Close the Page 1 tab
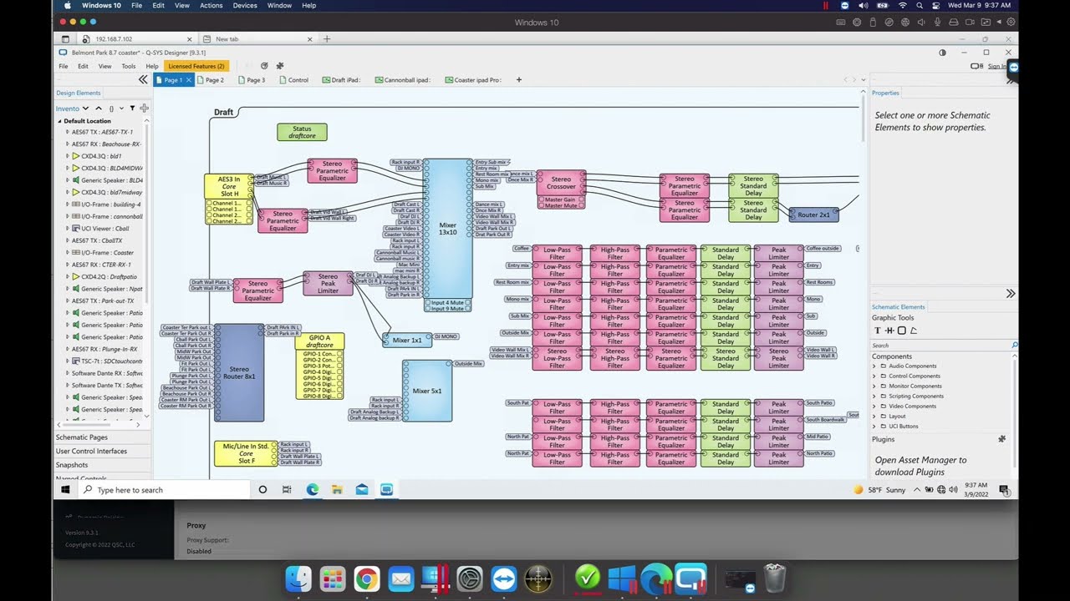Viewport: 1070px width, 601px height. (x=189, y=80)
